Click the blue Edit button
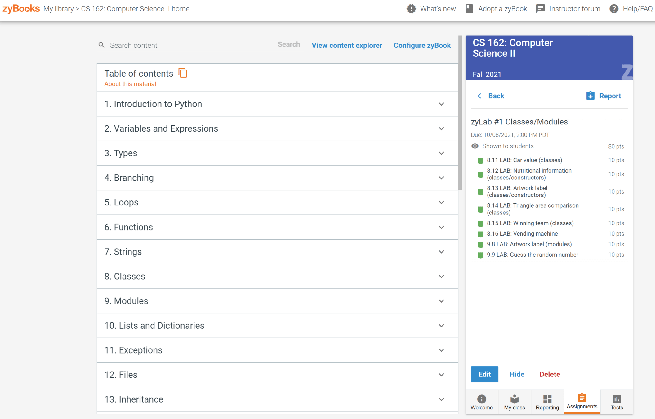This screenshot has width=655, height=419. tap(484, 374)
